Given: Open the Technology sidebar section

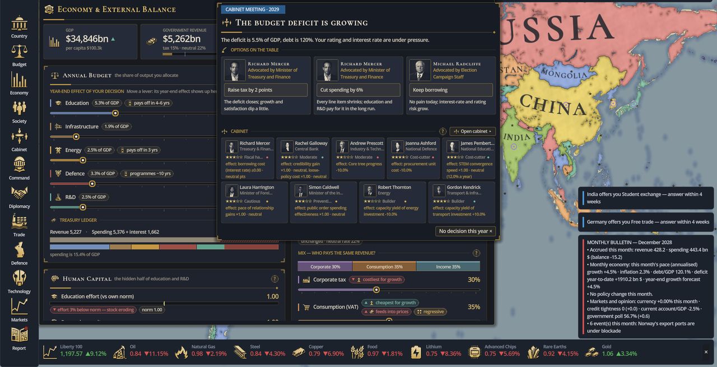Looking at the screenshot, I should coord(19,282).
